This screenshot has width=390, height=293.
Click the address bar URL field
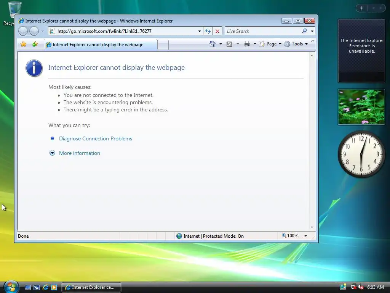click(125, 31)
